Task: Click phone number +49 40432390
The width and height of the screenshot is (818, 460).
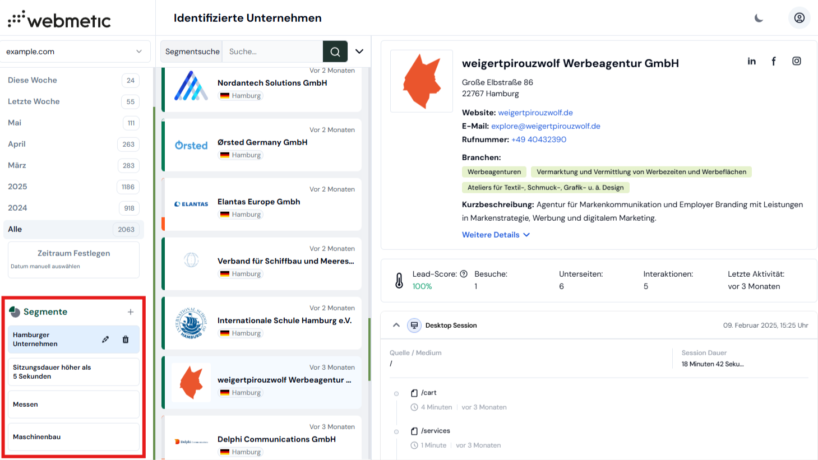Action: [539, 140]
